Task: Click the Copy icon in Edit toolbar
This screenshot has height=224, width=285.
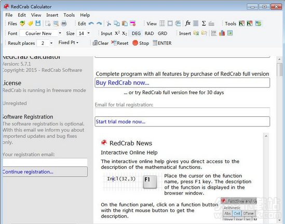Action: [117, 23]
